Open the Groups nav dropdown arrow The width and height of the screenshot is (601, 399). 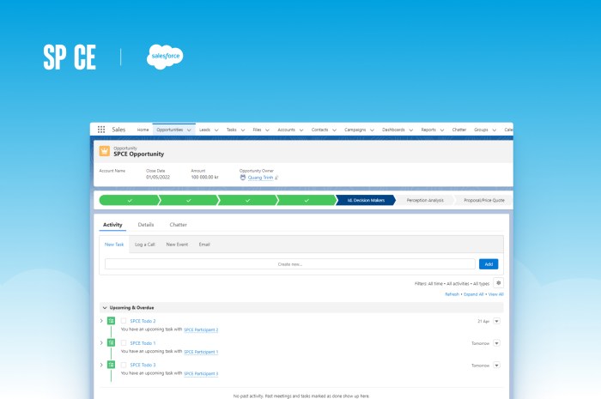pyautogui.click(x=494, y=130)
